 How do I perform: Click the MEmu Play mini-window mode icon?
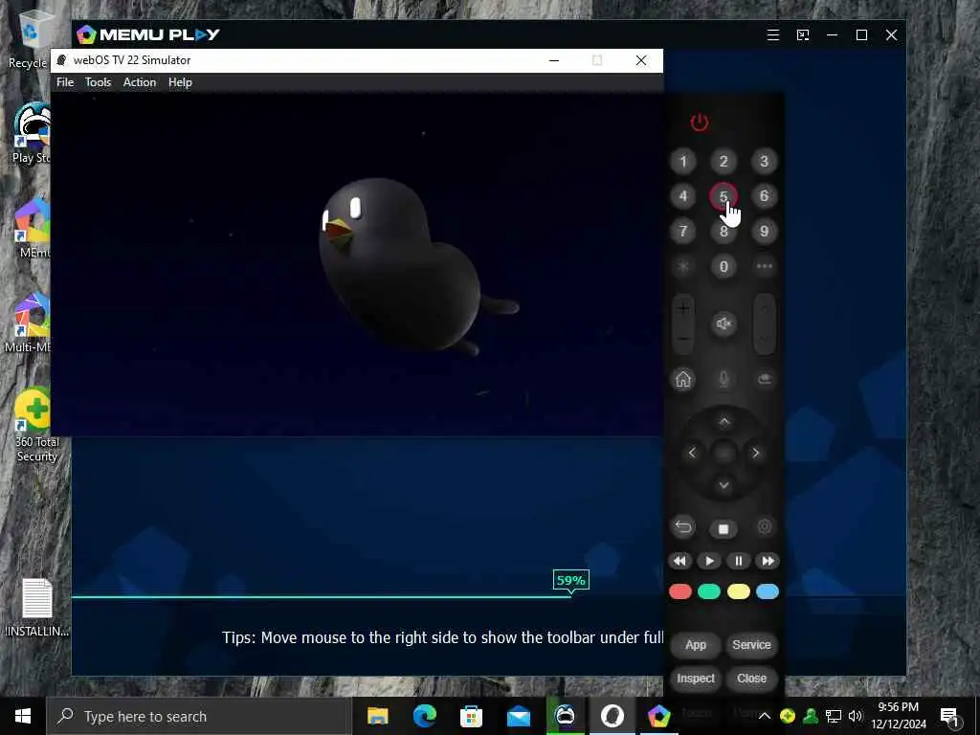803,35
